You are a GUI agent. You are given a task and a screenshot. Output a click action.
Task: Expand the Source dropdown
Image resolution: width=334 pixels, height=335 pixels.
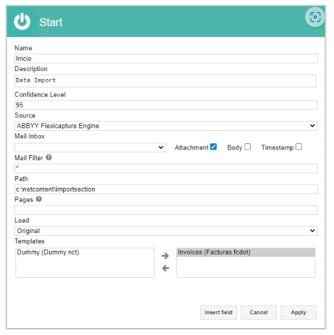tap(166, 126)
